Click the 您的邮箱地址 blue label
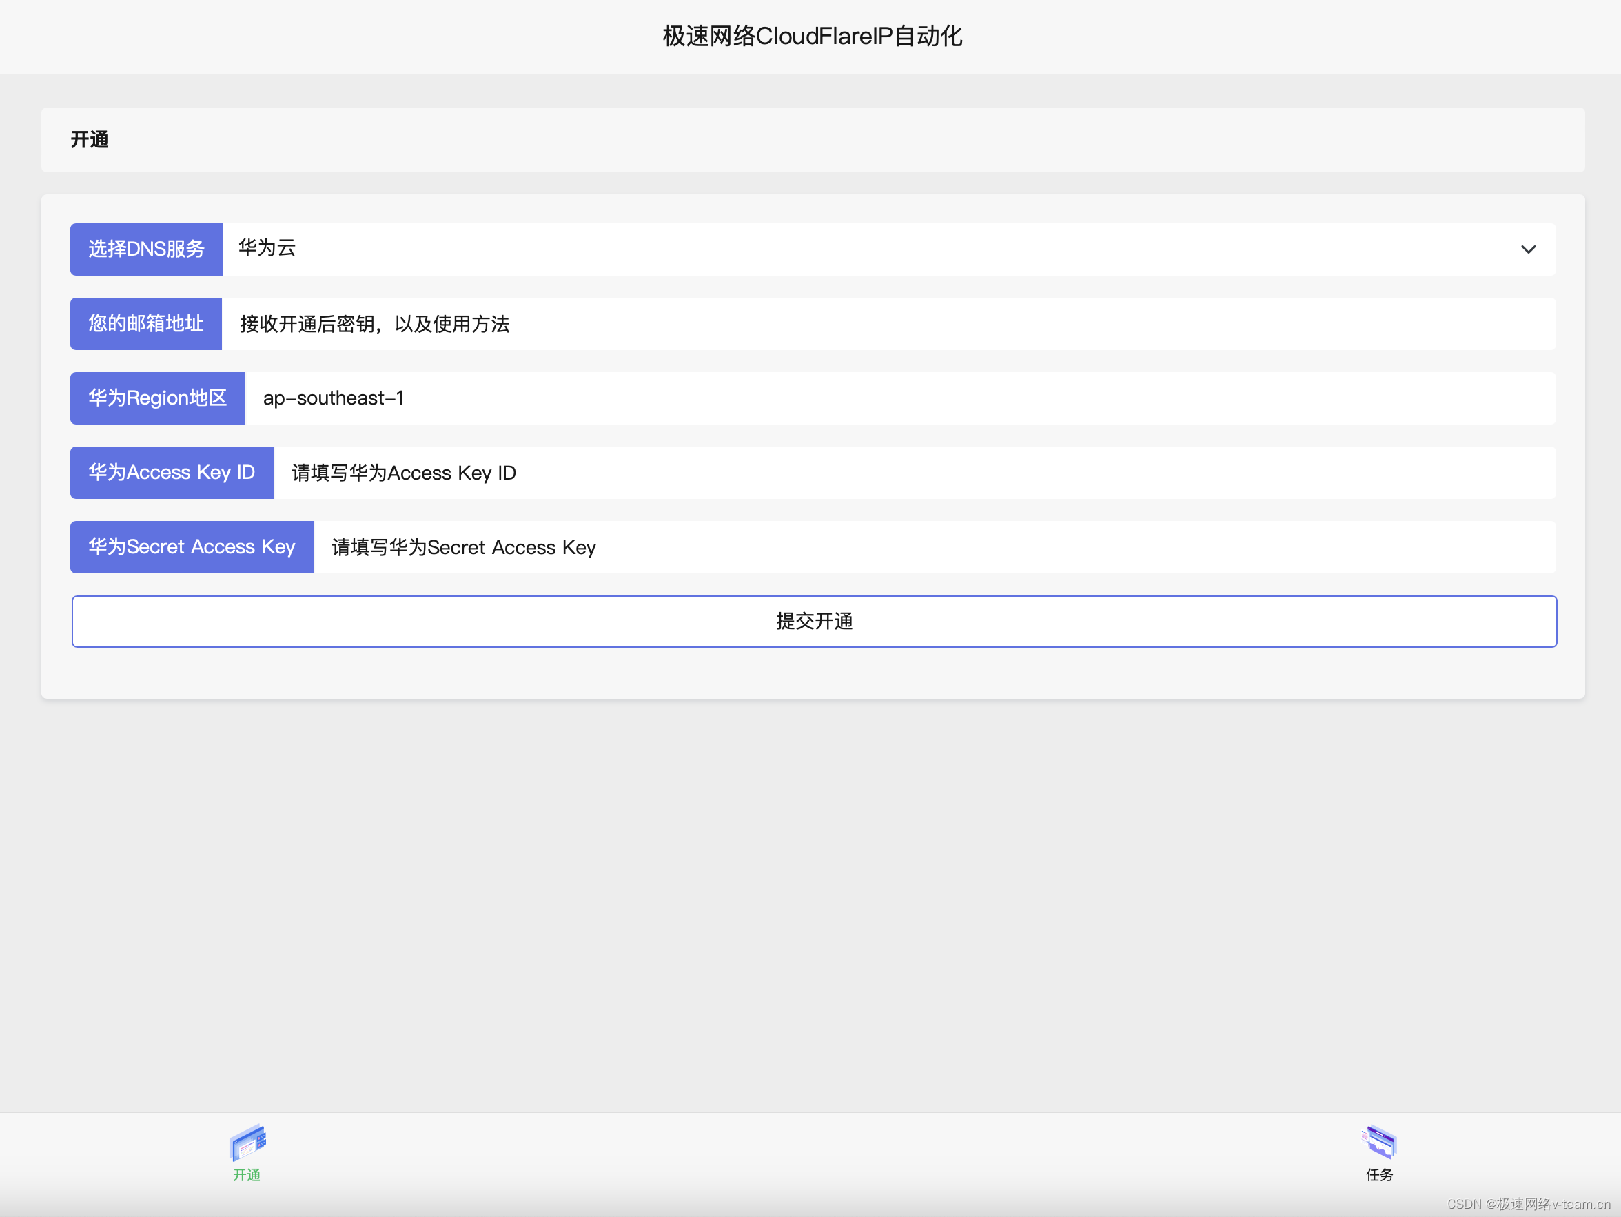The width and height of the screenshot is (1621, 1217). coord(146,324)
